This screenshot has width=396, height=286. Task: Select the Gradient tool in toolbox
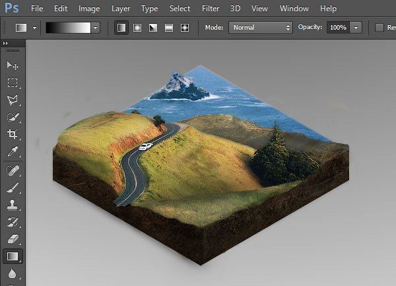pyautogui.click(x=13, y=256)
